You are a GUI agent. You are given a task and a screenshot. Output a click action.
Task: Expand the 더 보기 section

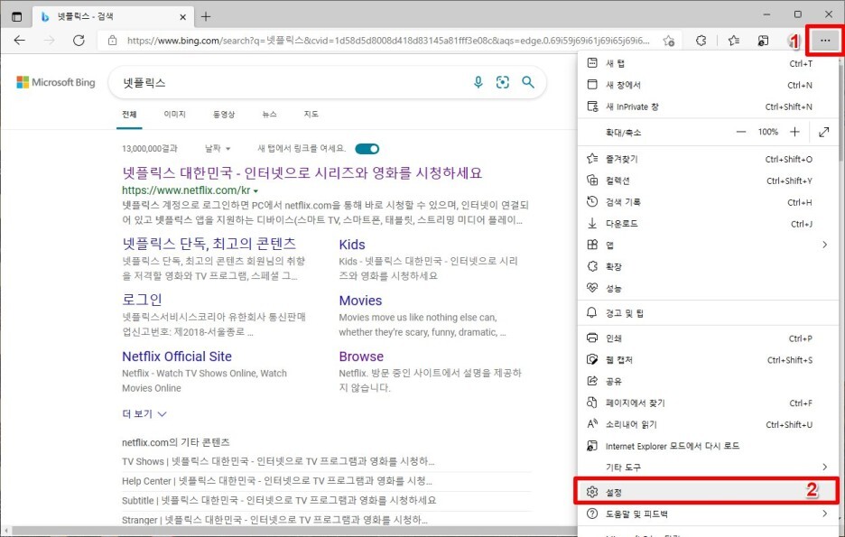[x=144, y=413]
